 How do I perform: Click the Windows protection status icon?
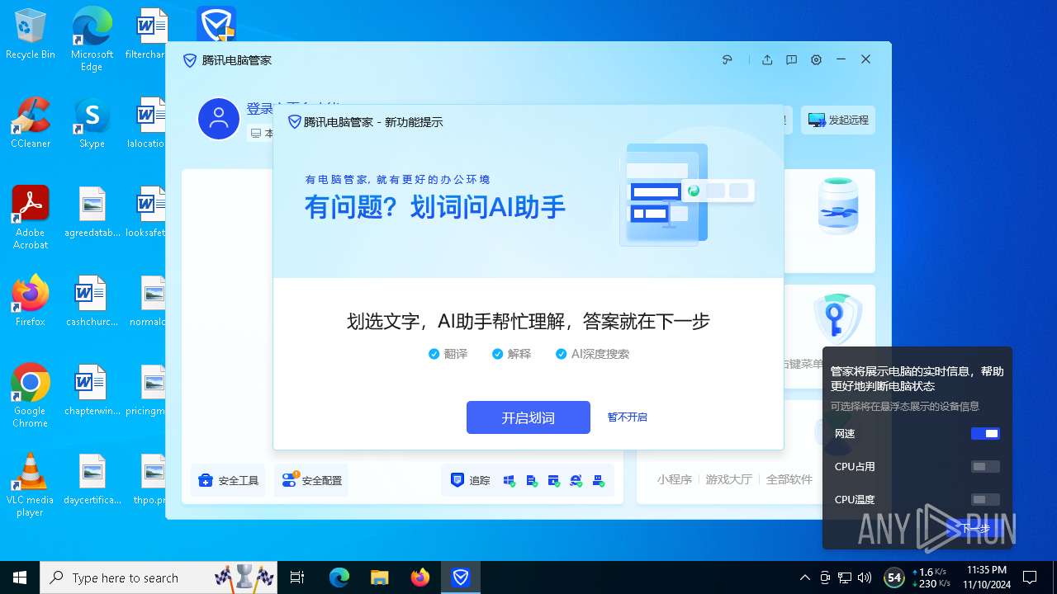point(509,480)
